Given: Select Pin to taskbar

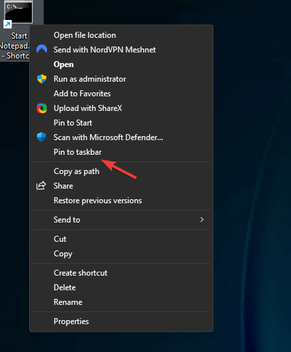Looking at the screenshot, I should coord(121,152).
